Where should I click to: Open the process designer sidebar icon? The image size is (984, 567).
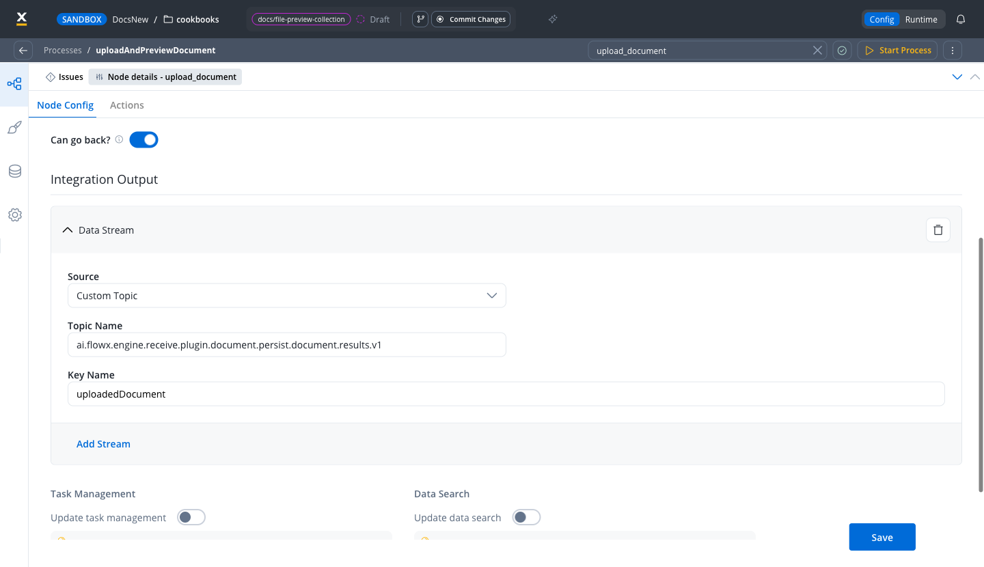tap(14, 84)
